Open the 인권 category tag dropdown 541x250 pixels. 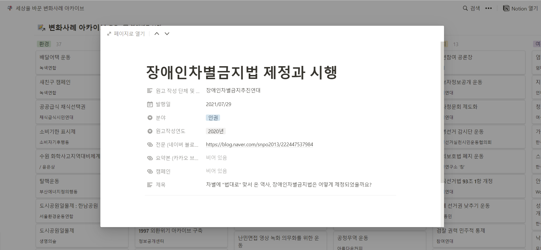click(x=213, y=118)
